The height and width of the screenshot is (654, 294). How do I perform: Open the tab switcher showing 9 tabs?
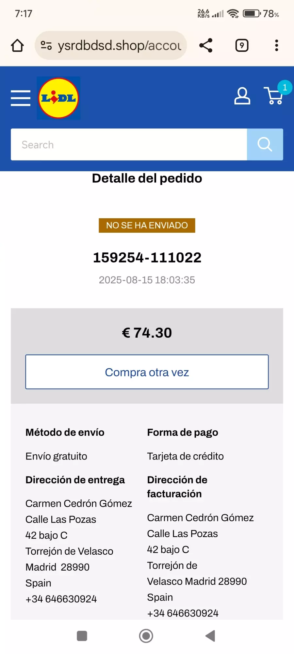pyautogui.click(x=242, y=45)
